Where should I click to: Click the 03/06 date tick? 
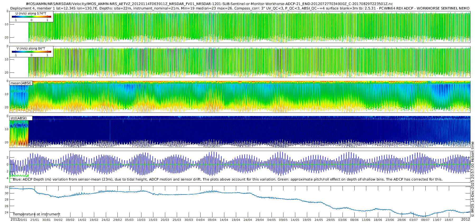tap(343, 220)
